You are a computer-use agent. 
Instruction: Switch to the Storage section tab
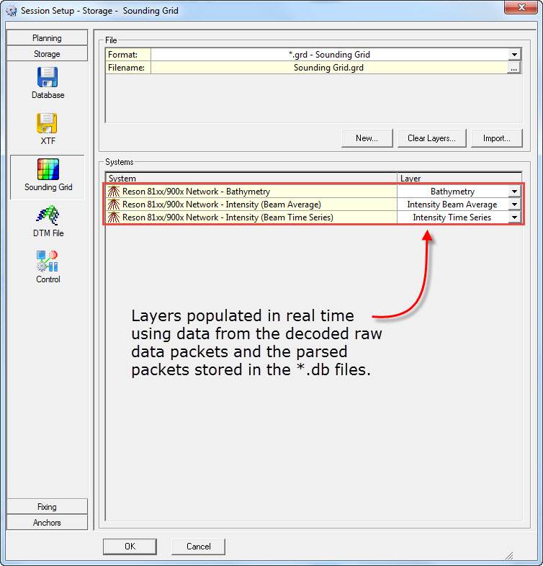tap(47, 54)
